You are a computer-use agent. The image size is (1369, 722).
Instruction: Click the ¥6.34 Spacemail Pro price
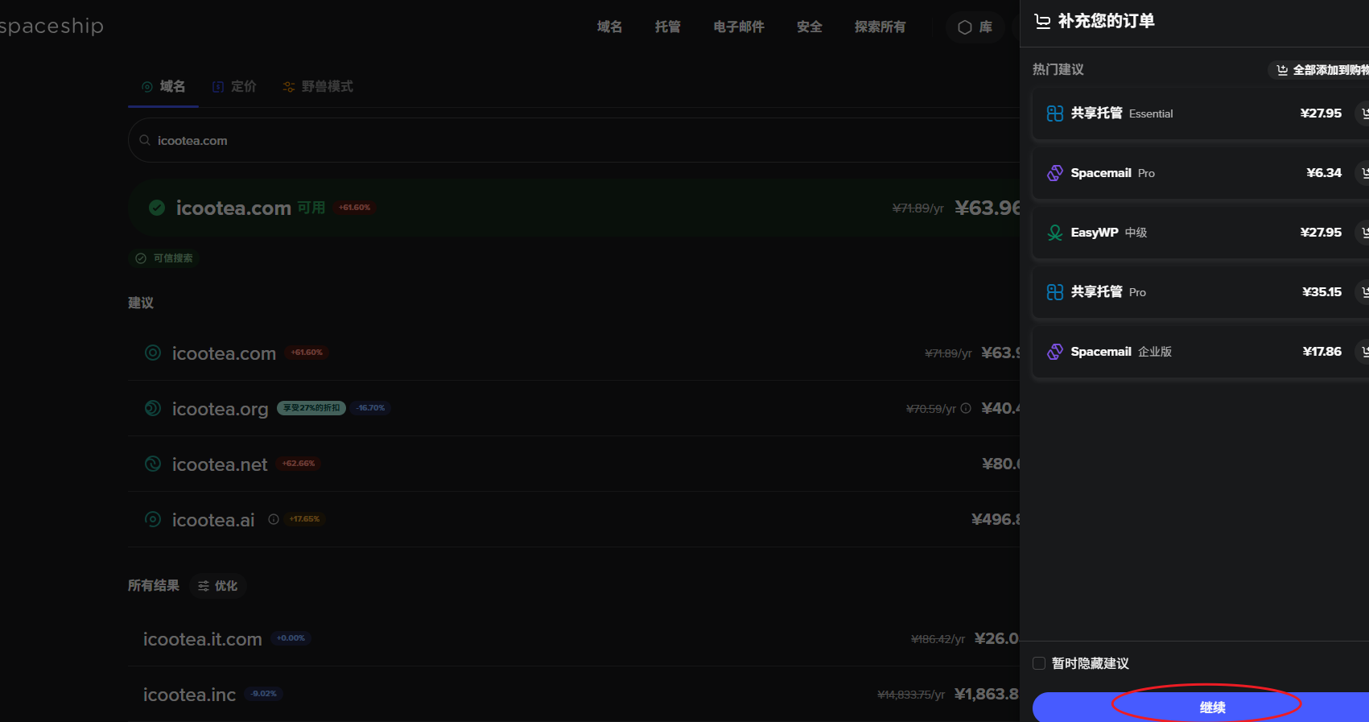[x=1324, y=173]
